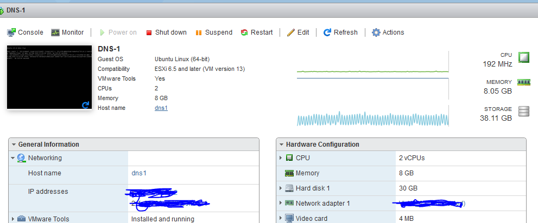This screenshot has width=538, height=223.
Task: Expand the VMware Tools row
Action: pyautogui.click(x=13, y=219)
